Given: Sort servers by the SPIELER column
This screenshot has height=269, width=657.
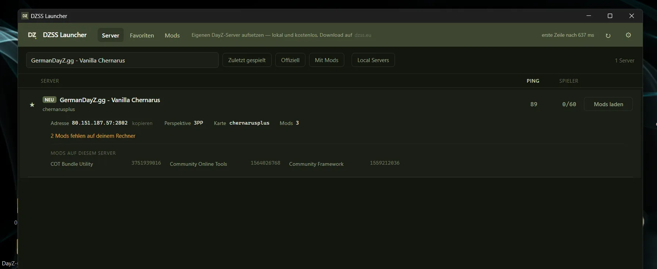Looking at the screenshot, I should point(569,81).
